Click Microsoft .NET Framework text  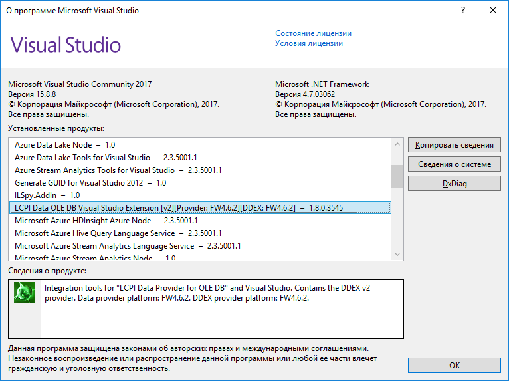[322, 84]
